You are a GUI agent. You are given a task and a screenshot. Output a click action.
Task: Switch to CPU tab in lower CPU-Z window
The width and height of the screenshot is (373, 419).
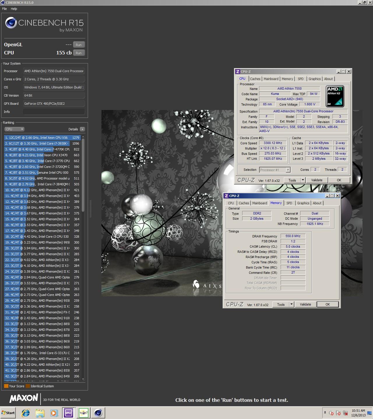(231, 203)
